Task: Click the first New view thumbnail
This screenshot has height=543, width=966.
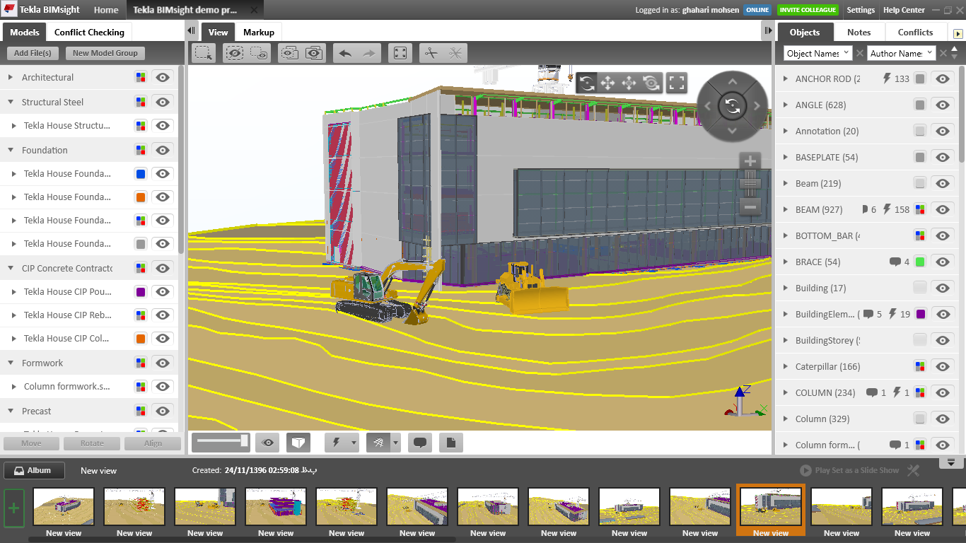Action: coord(64,506)
